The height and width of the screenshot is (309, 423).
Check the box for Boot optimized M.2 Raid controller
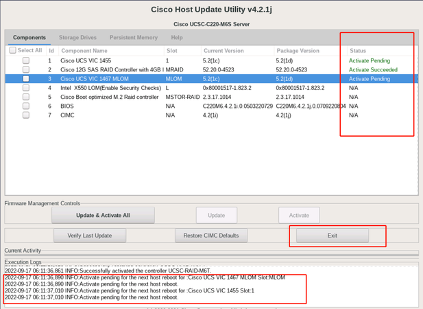point(26,97)
